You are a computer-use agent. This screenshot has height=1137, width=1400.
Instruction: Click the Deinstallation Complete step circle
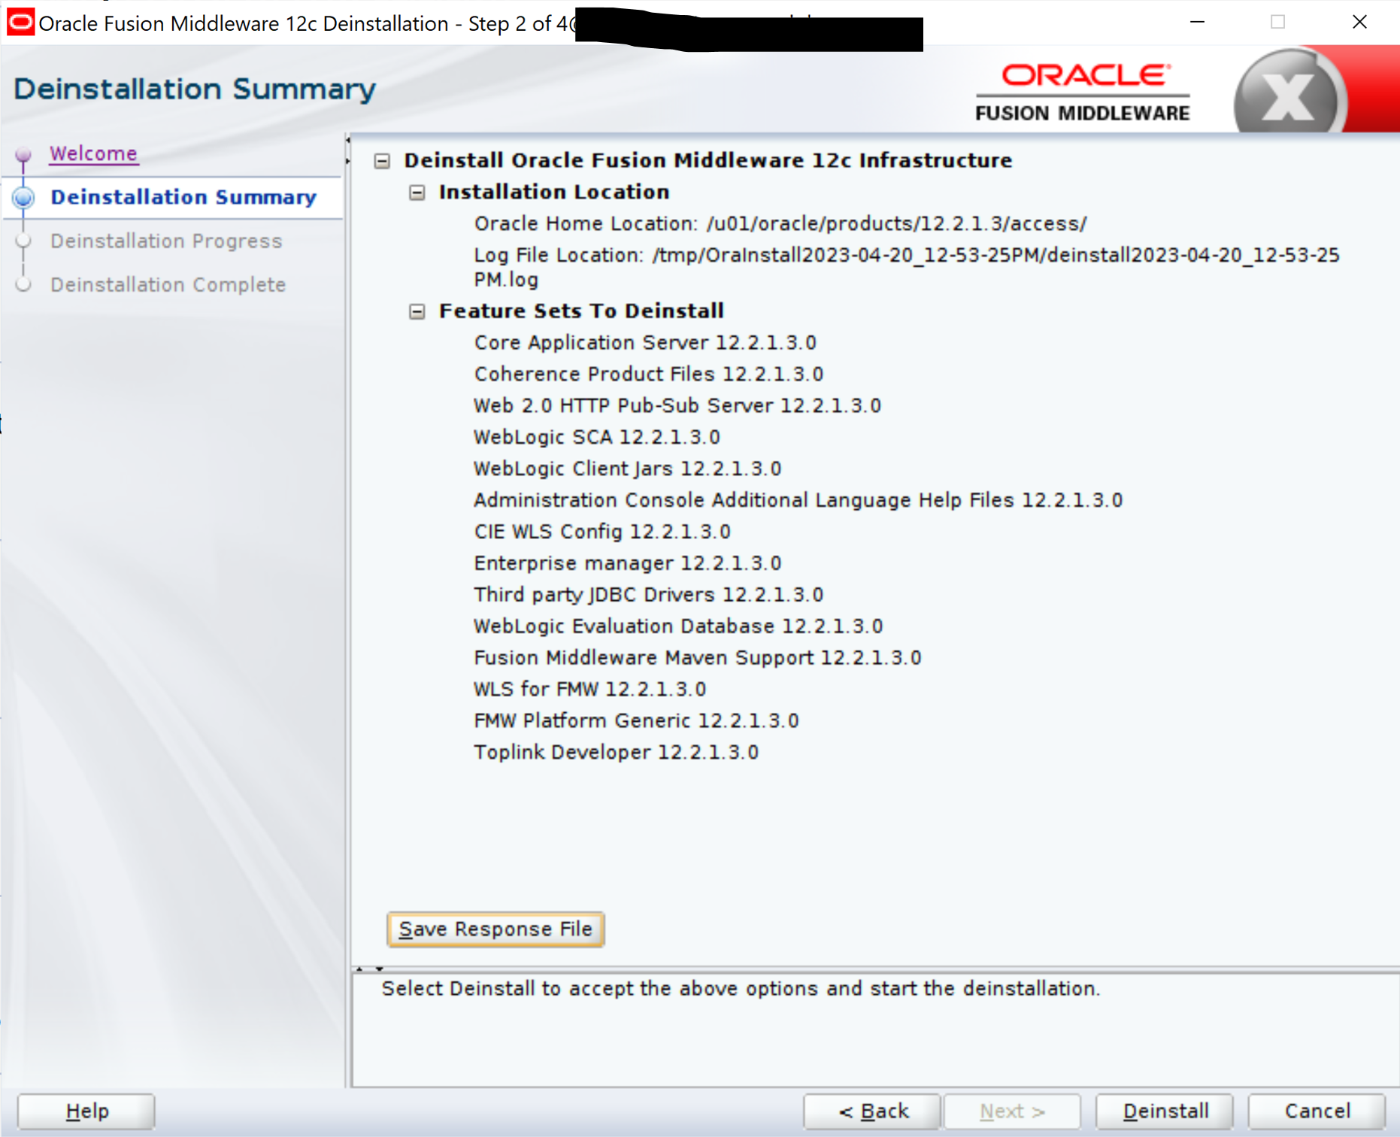coord(23,285)
